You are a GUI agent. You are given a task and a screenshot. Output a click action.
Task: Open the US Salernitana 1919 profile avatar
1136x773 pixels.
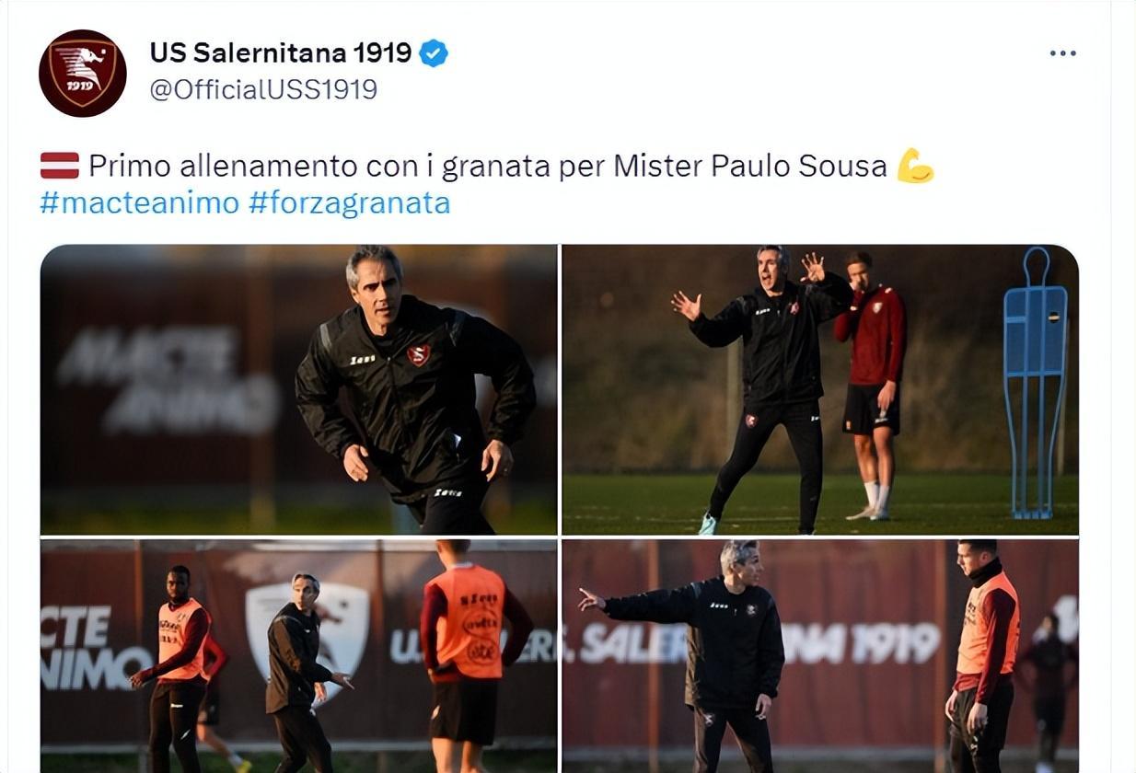coord(83,74)
